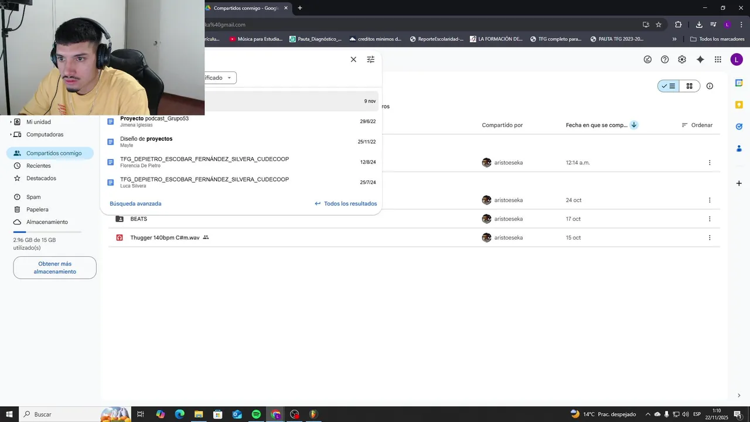Open Google Keep in the side panel
The width and height of the screenshot is (750, 422).
pyautogui.click(x=739, y=104)
